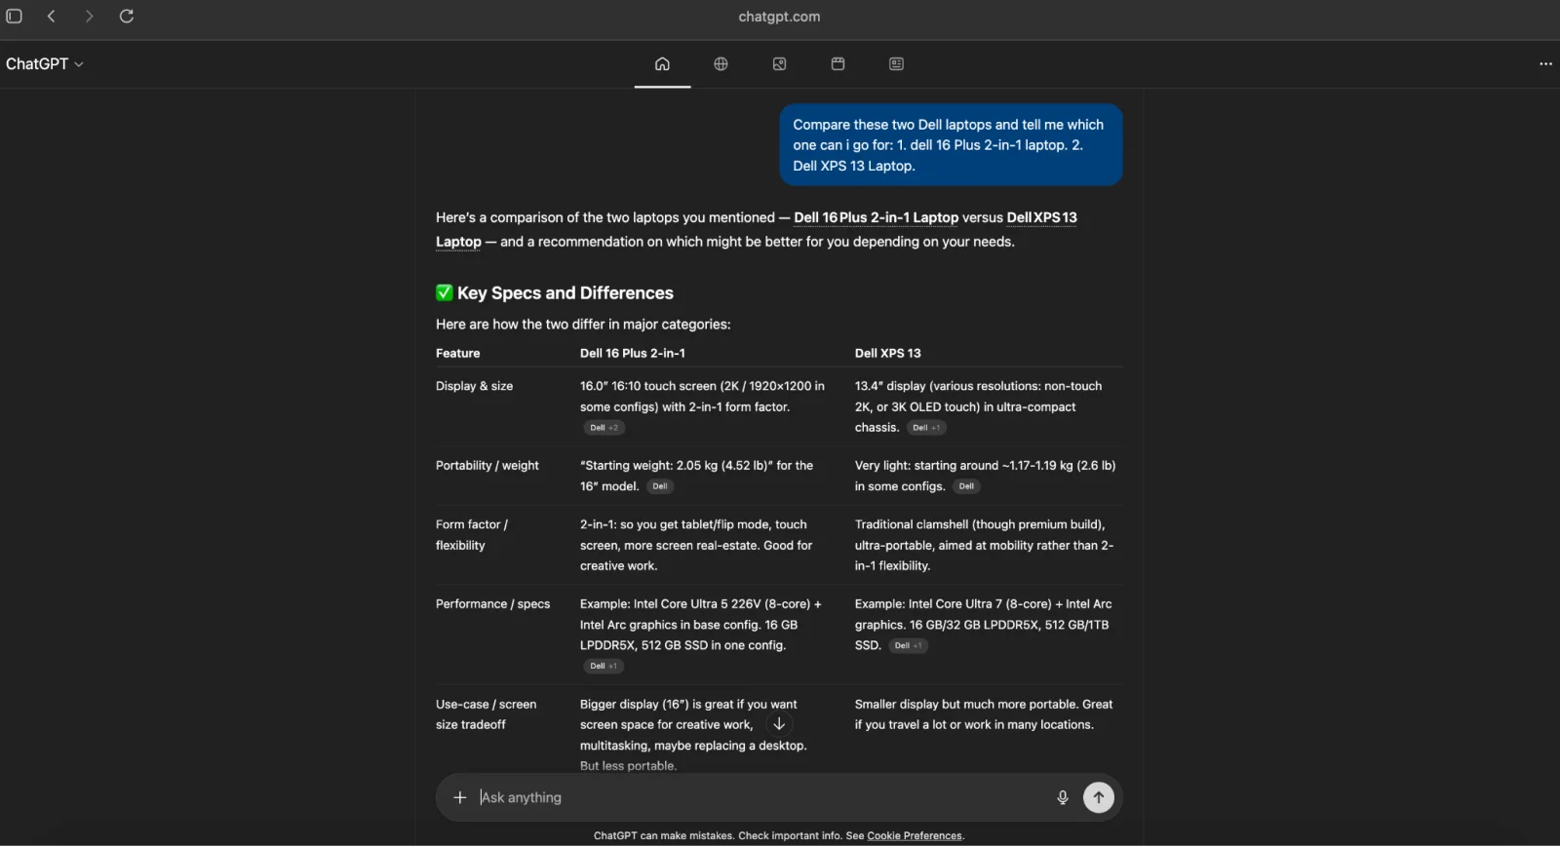
Task: Click the Dell 16 Plus 2-in-1 Laptop link
Action: pyautogui.click(x=876, y=217)
